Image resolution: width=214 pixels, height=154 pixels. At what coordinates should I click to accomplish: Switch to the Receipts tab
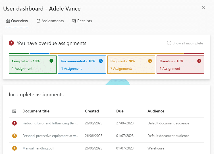[x=82, y=21]
